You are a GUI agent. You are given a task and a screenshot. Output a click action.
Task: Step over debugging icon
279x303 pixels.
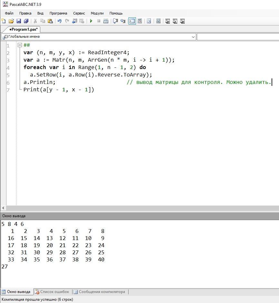click(115, 21)
